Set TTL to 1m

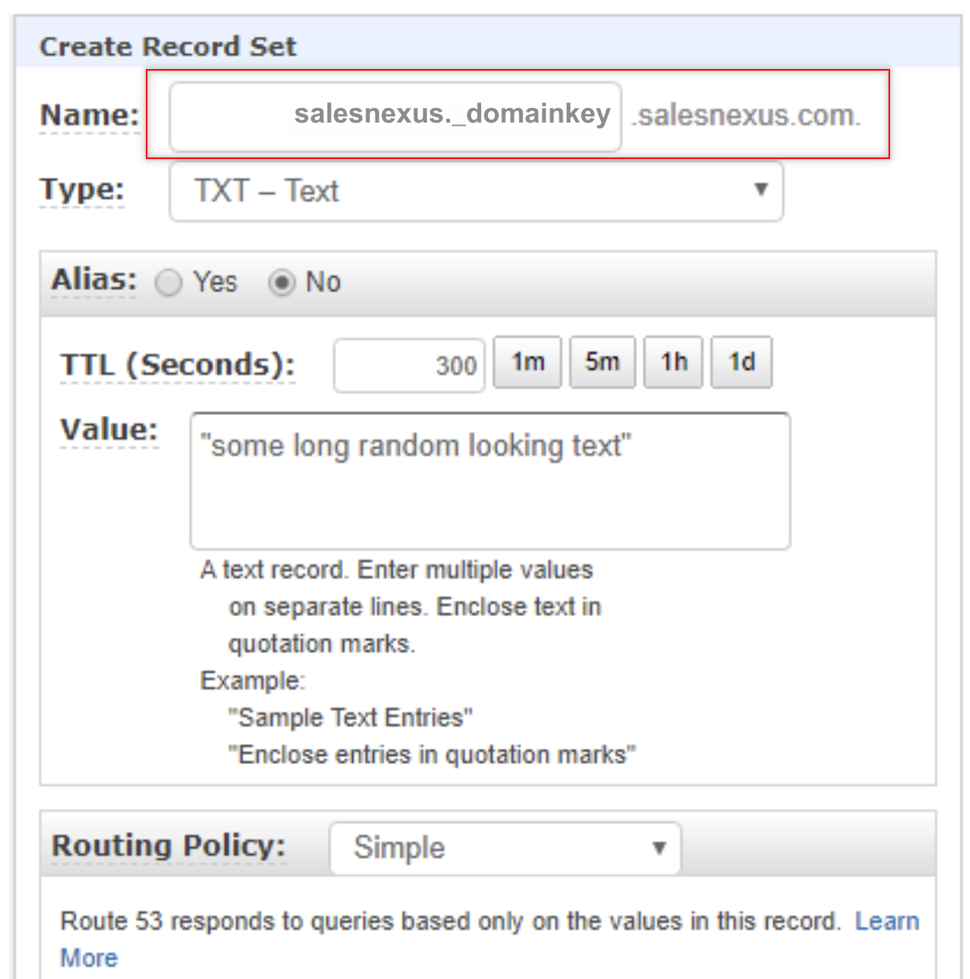[x=528, y=362]
